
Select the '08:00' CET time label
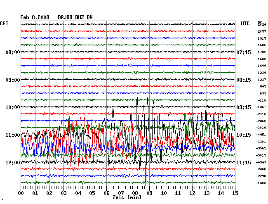(x=13, y=52)
